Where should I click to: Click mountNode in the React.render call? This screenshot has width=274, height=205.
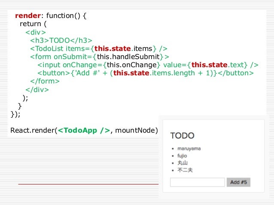click(135, 130)
